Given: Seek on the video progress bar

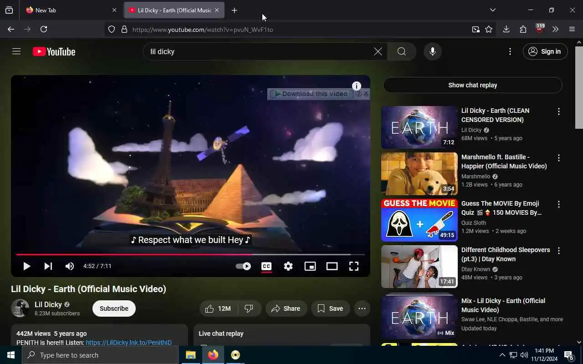Looking at the screenshot, I should click(x=190, y=254).
